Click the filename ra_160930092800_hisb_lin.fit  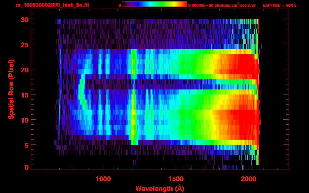point(52,5)
